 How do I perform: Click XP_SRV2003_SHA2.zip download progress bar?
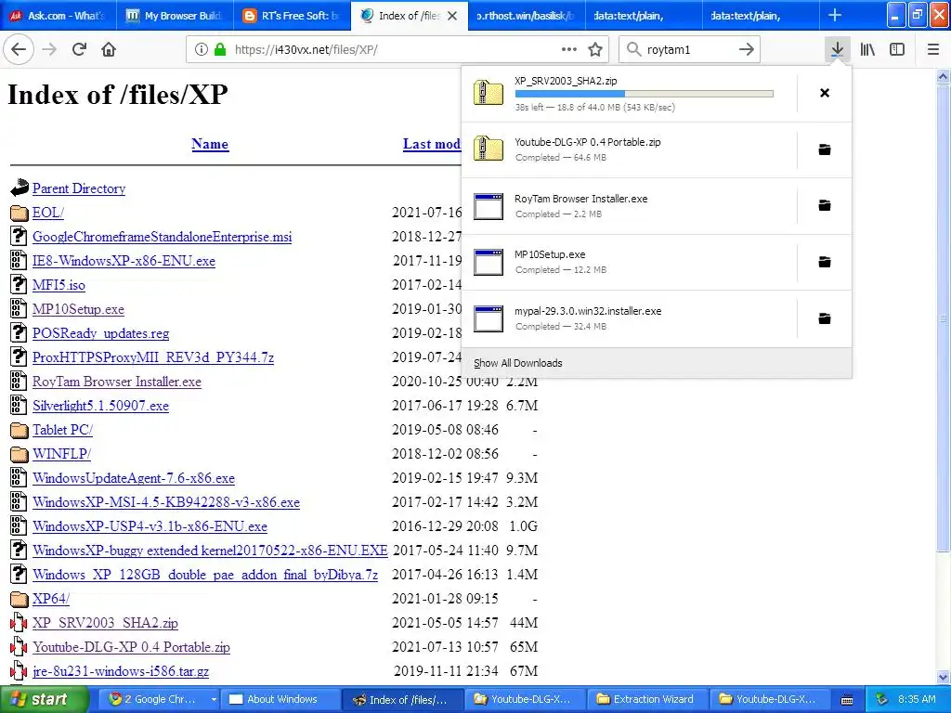point(645,94)
